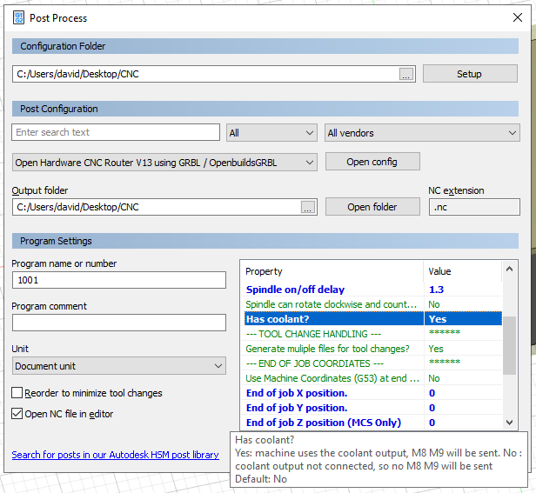Open the Autodesk HSM post library link
Image resolution: width=536 pixels, height=493 pixels.
[x=115, y=455]
